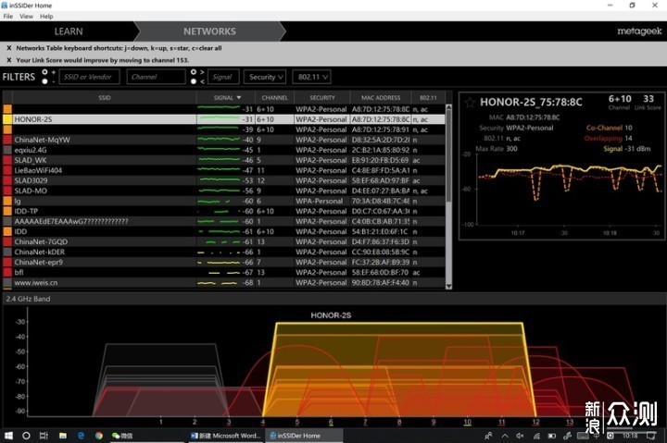Focus the Signal filter field
This screenshot has width=667, height=443.
point(223,77)
